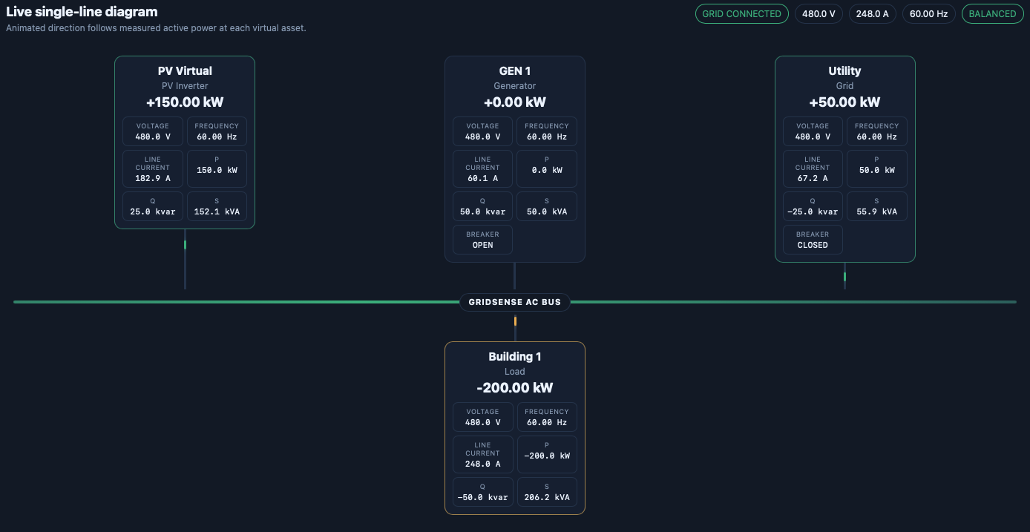This screenshot has width=1030, height=532.
Task: Click the 248.0 A header pill
Action: (873, 14)
